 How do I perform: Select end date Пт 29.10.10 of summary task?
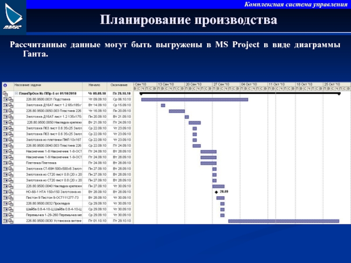tap(122, 93)
